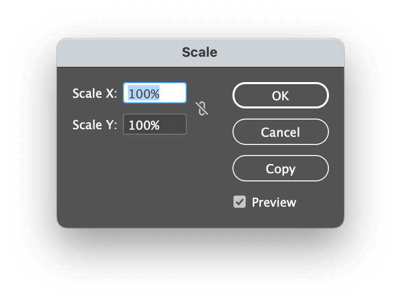Cancel the Scale dialog
This screenshot has width=401, height=303.
tap(280, 132)
